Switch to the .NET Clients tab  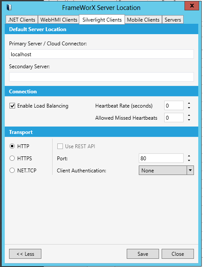point(22,19)
